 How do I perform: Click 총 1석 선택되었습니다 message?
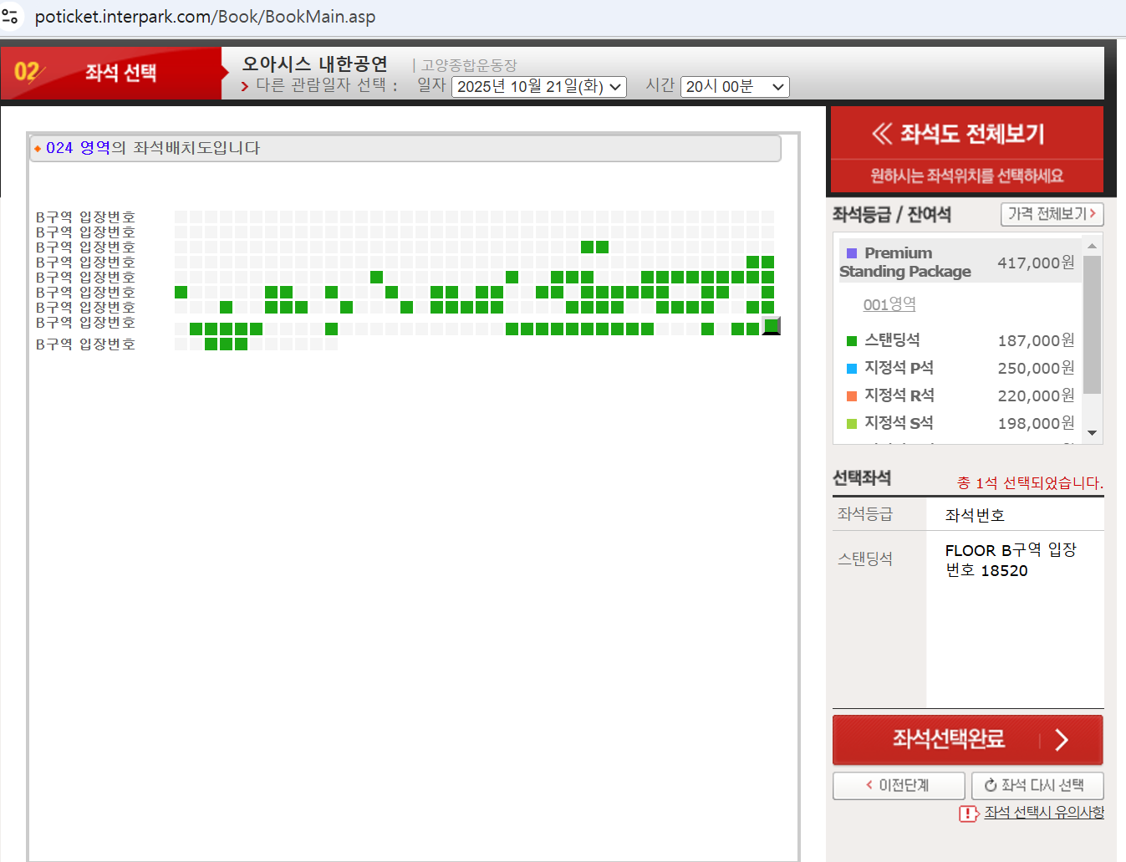point(1030,483)
